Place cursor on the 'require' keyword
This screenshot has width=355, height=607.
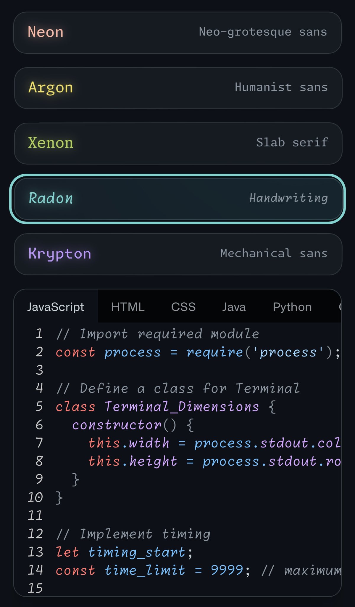coord(214,352)
